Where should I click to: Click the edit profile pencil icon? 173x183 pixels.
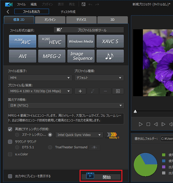[93, 91]
